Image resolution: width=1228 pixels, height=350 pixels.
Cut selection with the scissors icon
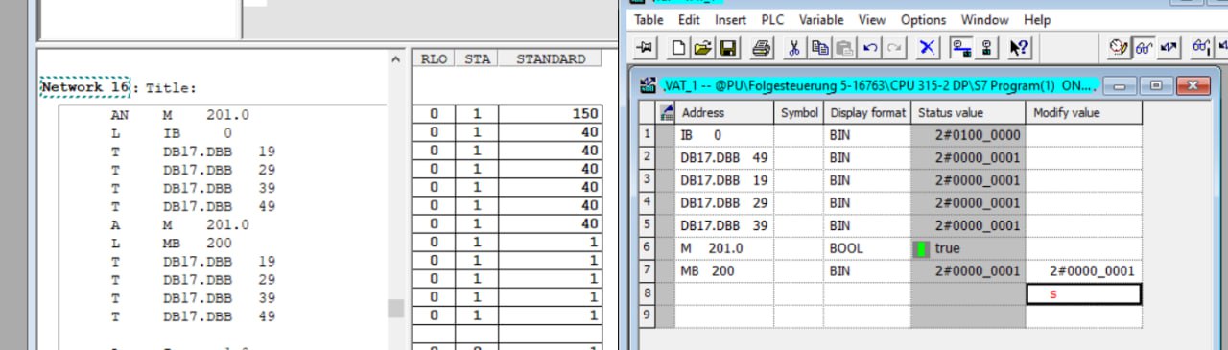794,47
